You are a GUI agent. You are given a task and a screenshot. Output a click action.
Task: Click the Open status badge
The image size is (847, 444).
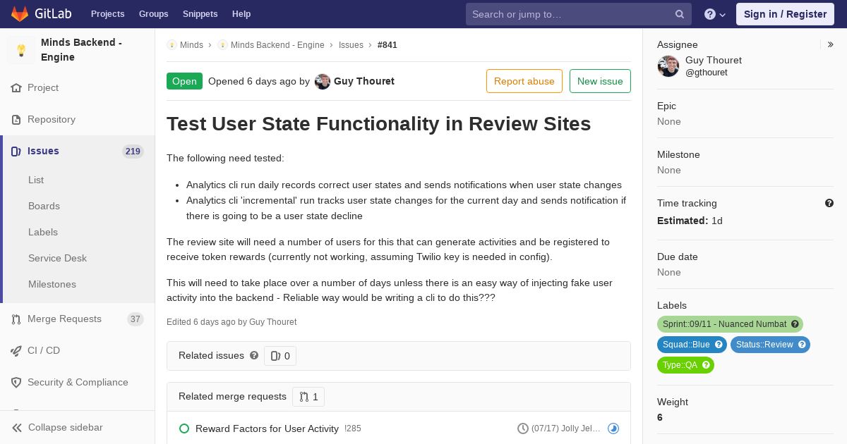tap(184, 81)
